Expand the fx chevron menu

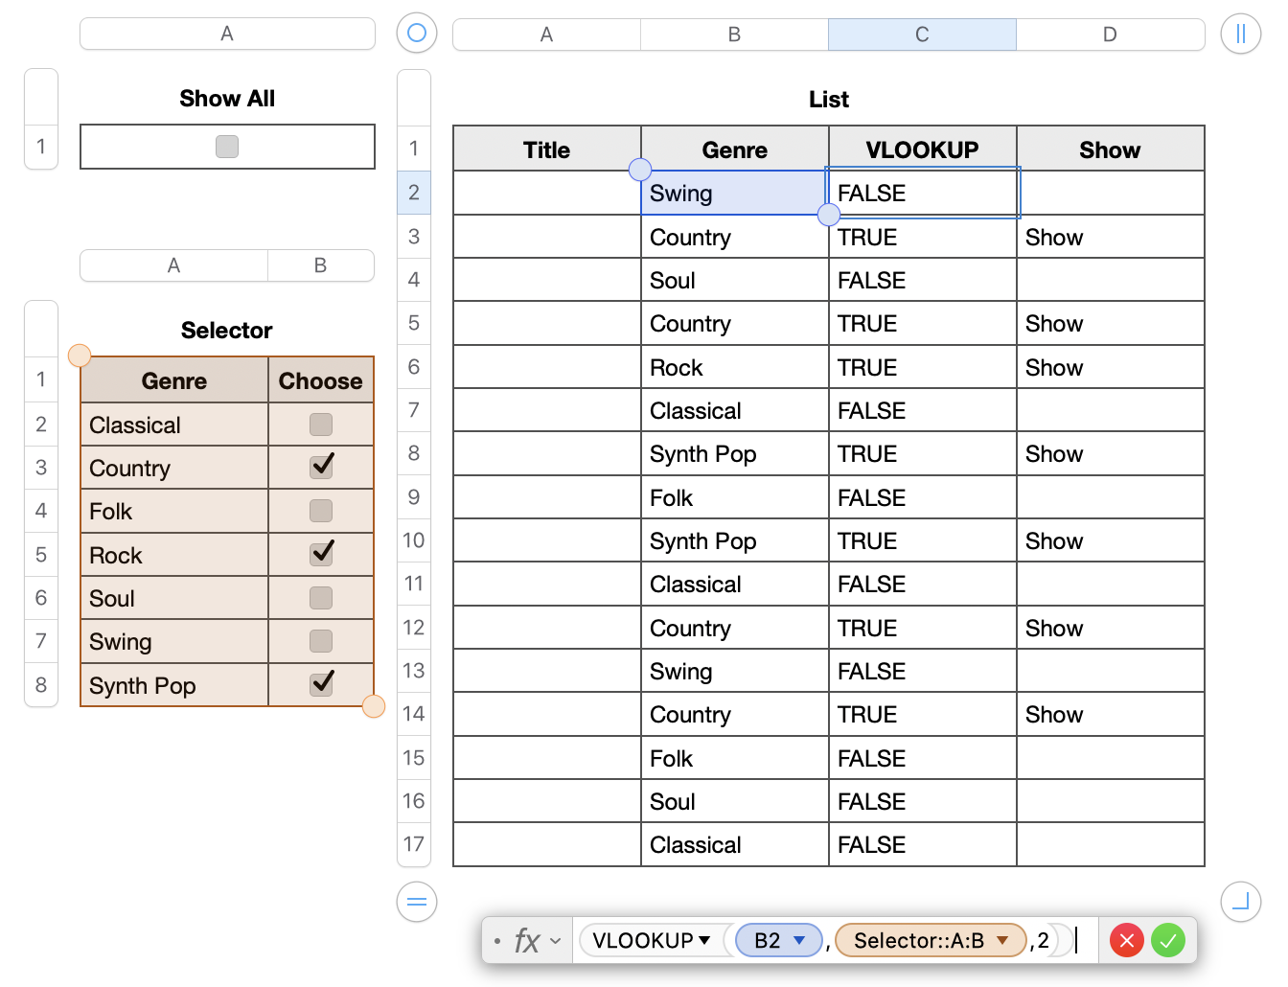556,941
